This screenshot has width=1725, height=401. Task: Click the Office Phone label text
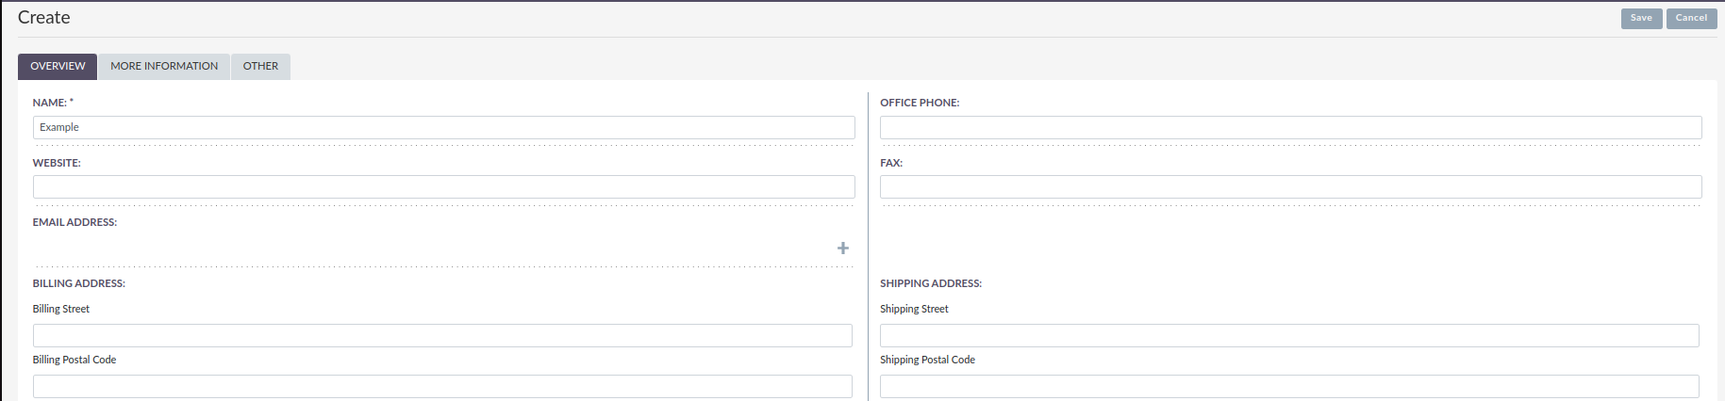click(x=919, y=103)
